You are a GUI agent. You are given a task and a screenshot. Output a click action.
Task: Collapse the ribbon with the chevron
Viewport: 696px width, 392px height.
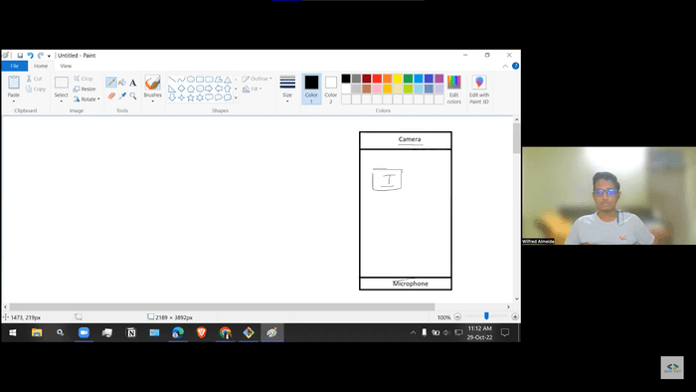pyautogui.click(x=505, y=66)
